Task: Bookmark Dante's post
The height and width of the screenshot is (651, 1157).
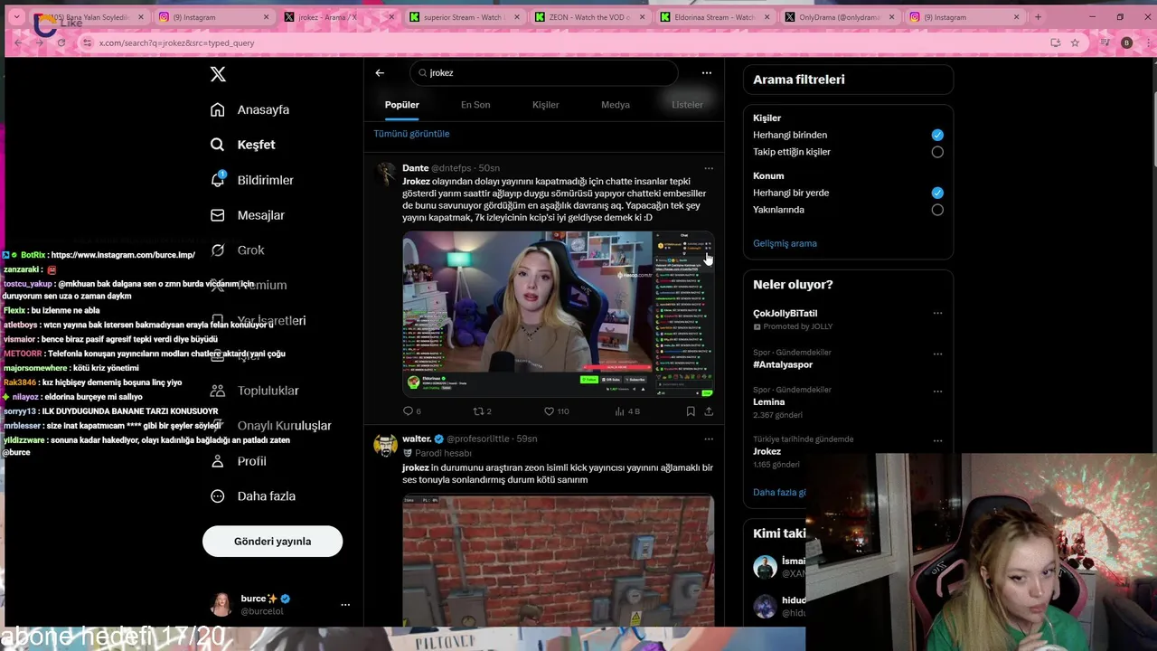Action: 691,411
